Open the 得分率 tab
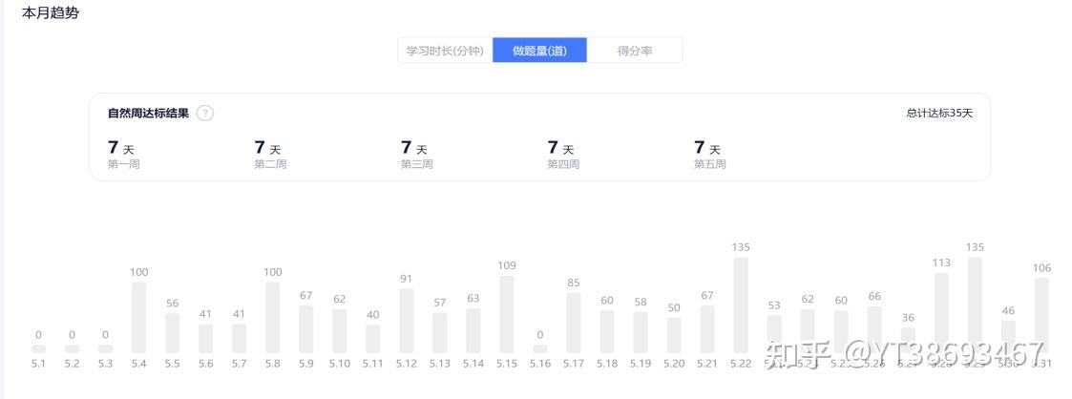The width and height of the screenshot is (1072, 399). 635,51
